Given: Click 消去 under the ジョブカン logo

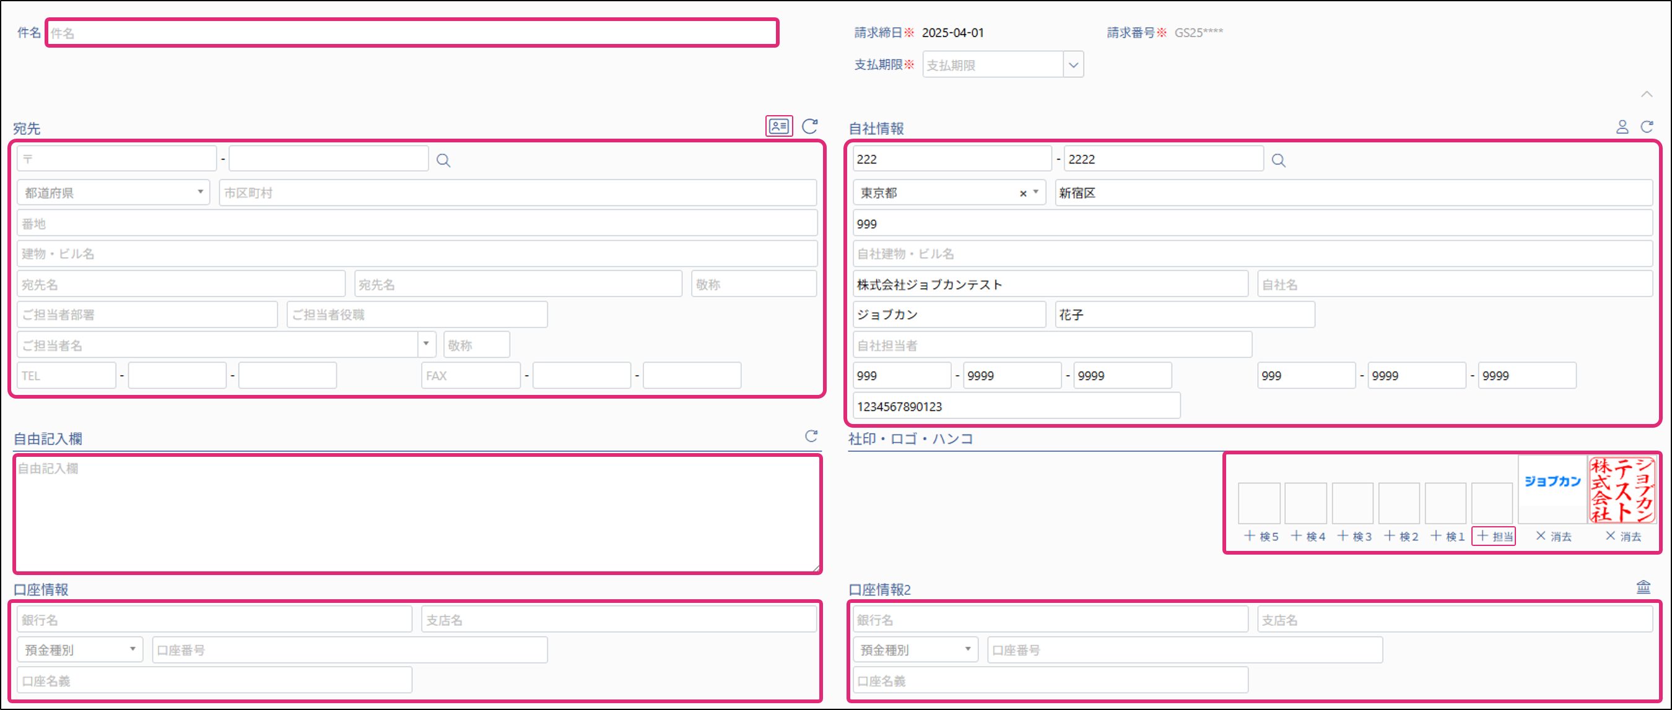Looking at the screenshot, I should pos(1553,536).
